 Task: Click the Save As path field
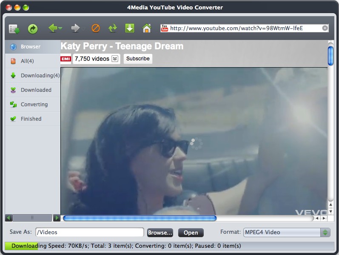click(x=89, y=232)
